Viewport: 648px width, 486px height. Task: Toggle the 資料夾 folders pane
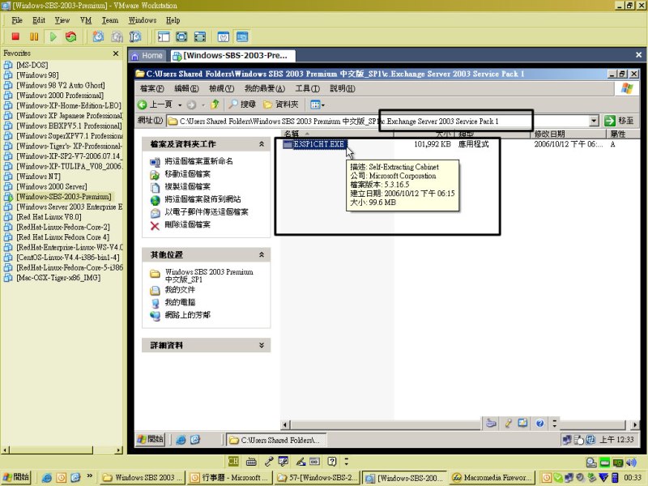(281, 104)
